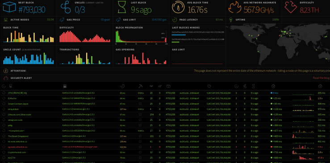330x163 pixels.
Task: Click the Uncles chain icon
Action: pos(66,8)
